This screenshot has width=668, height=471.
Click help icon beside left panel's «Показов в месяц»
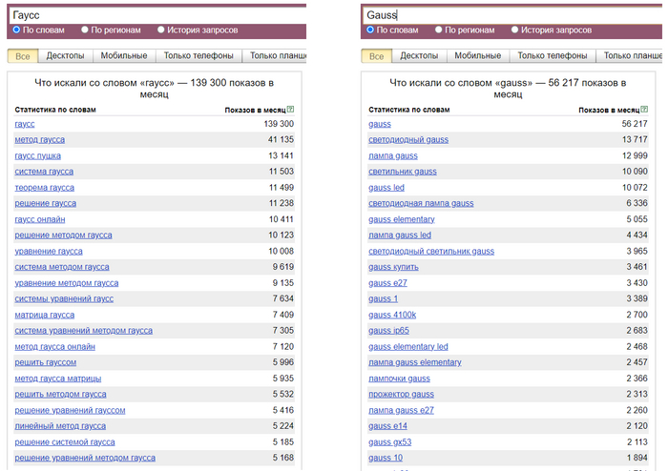290,110
